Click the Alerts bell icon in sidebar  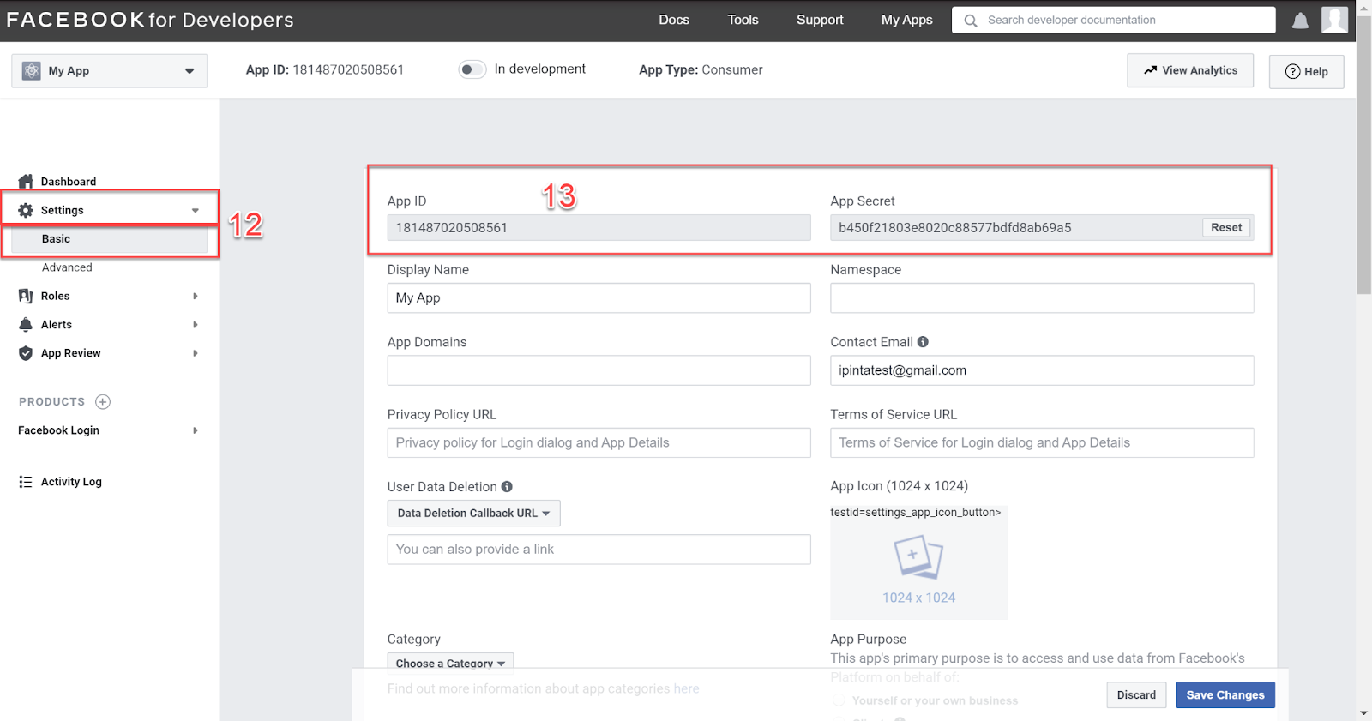(x=26, y=324)
